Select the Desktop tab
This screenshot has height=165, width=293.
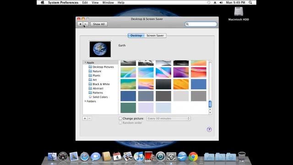click(136, 36)
